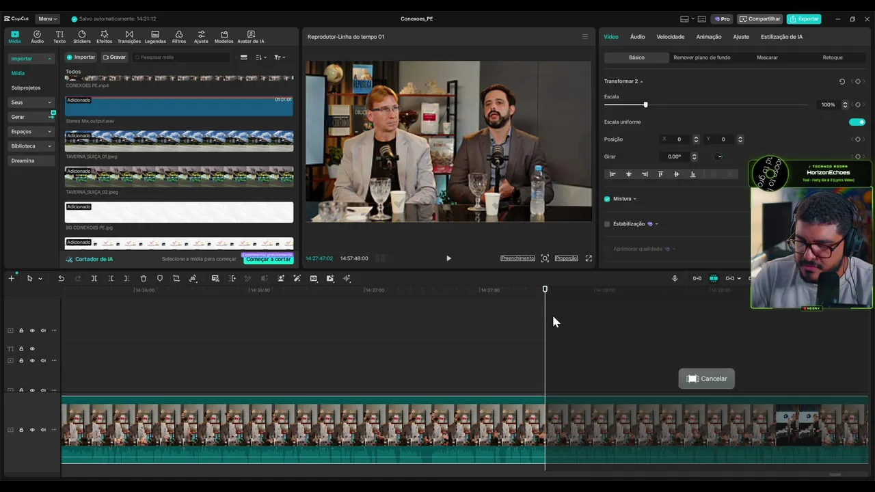Click the timeline playhead marker

tap(545, 289)
